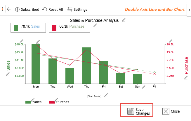This screenshot has height=121, width=191.
Task: Click red Purchase swatch in summary box
Action: 54,28
